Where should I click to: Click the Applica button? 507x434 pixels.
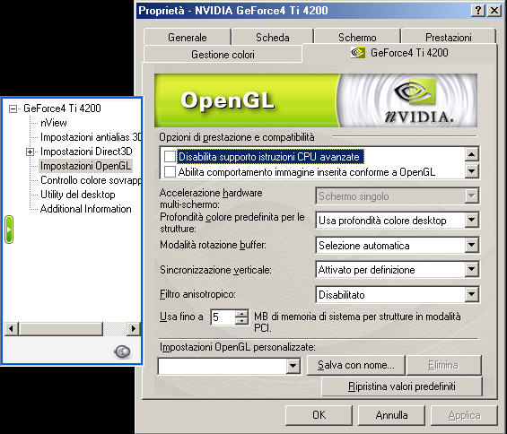click(464, 415)
